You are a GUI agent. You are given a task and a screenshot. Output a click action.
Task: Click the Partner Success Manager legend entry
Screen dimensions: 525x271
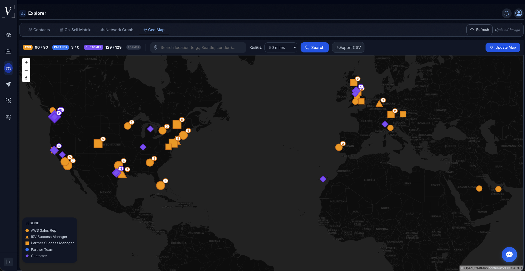tap(50, 243)
